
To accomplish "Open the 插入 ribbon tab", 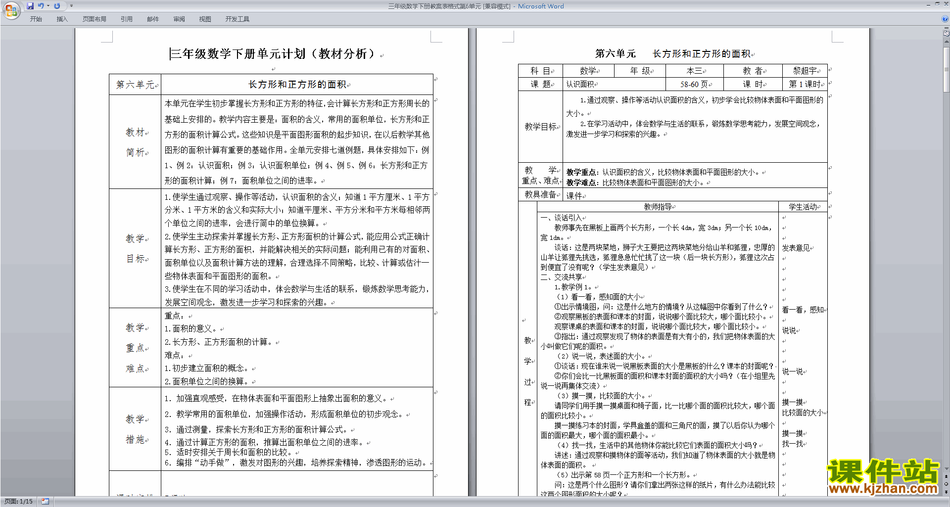I will (x=62, y=19).
